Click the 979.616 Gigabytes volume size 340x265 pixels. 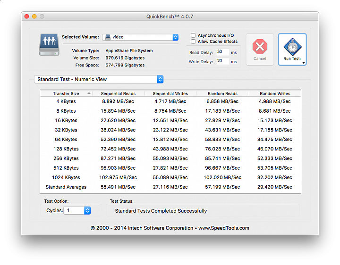coord(125,58)
